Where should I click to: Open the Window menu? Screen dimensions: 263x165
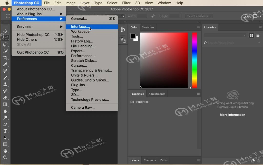pyautogui.click(x=164, y=3)
